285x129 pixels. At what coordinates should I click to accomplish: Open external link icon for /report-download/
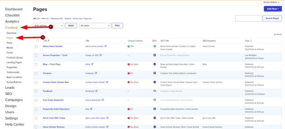coord(103,100)
